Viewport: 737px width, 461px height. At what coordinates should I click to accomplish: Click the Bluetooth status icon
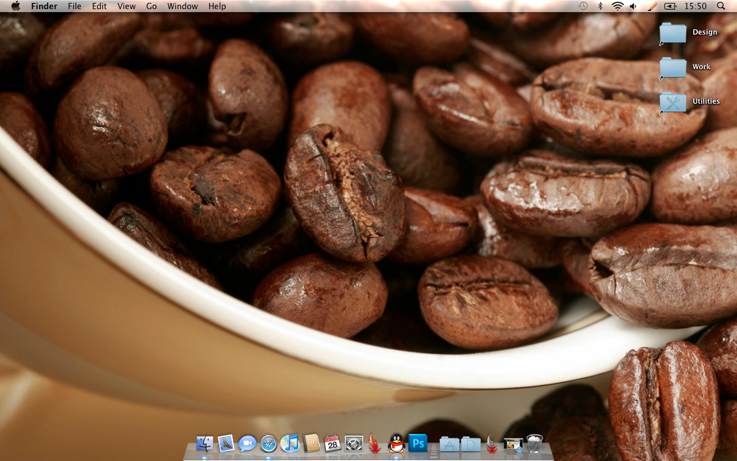(x=600, y=6)
